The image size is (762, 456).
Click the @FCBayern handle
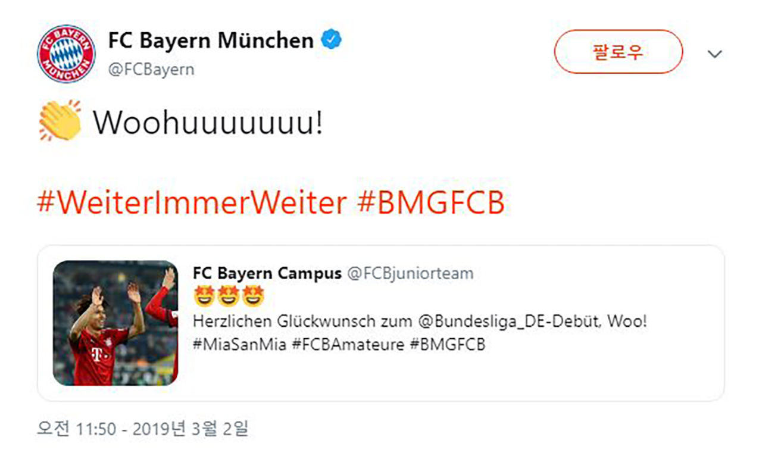click(x=151, y=69)
